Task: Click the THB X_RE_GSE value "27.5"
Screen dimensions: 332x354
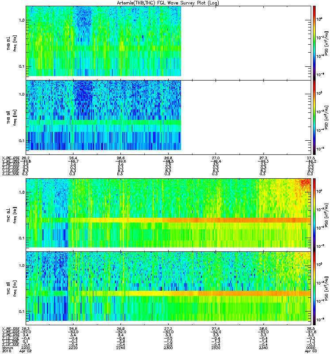Action: [x=311, y=158]
